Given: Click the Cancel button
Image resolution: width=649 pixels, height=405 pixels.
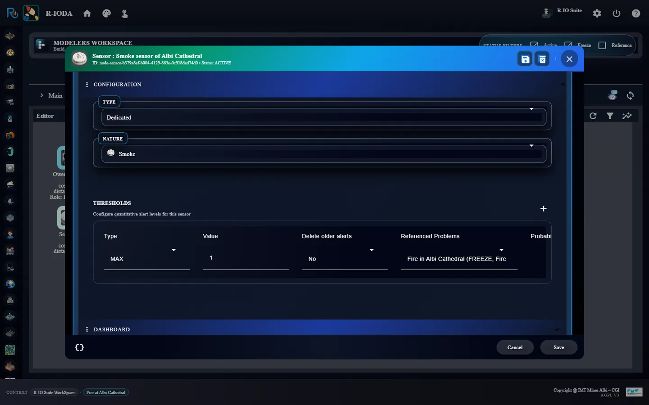Looking at the screenshot, I should (515, 347).
